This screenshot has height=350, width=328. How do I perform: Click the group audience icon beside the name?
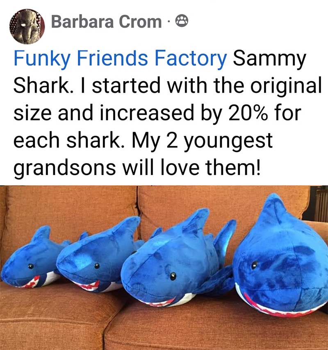182,21
